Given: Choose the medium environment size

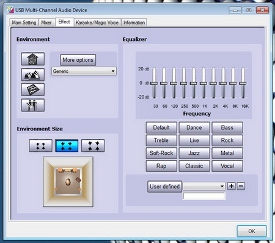Looking at the screenshot, I should pyautogui.click(x=67, y=146).
